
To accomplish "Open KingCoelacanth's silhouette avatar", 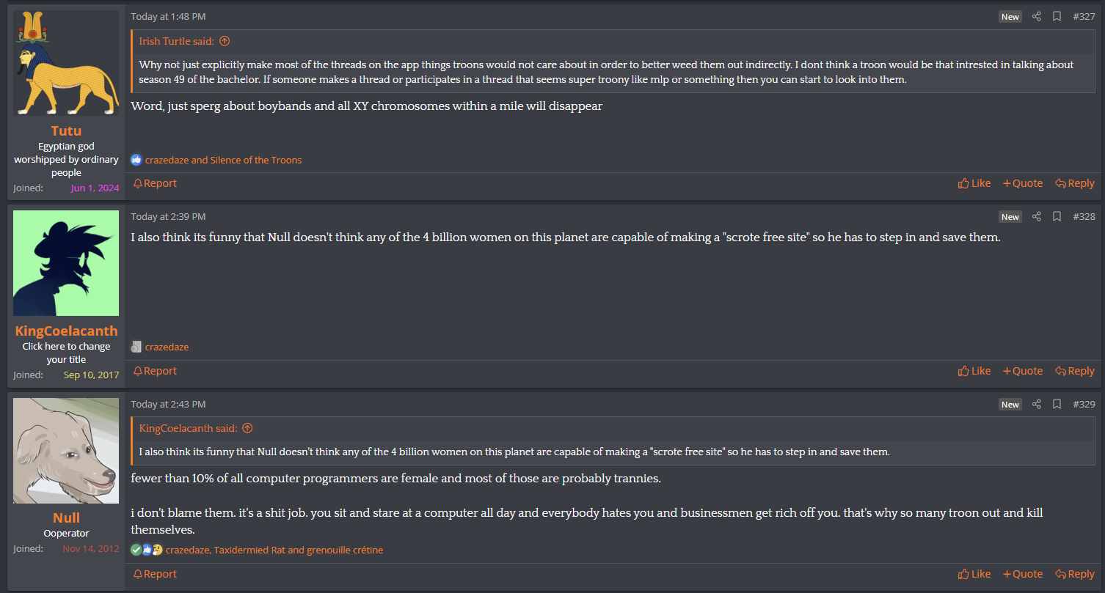I will point(66,263).
